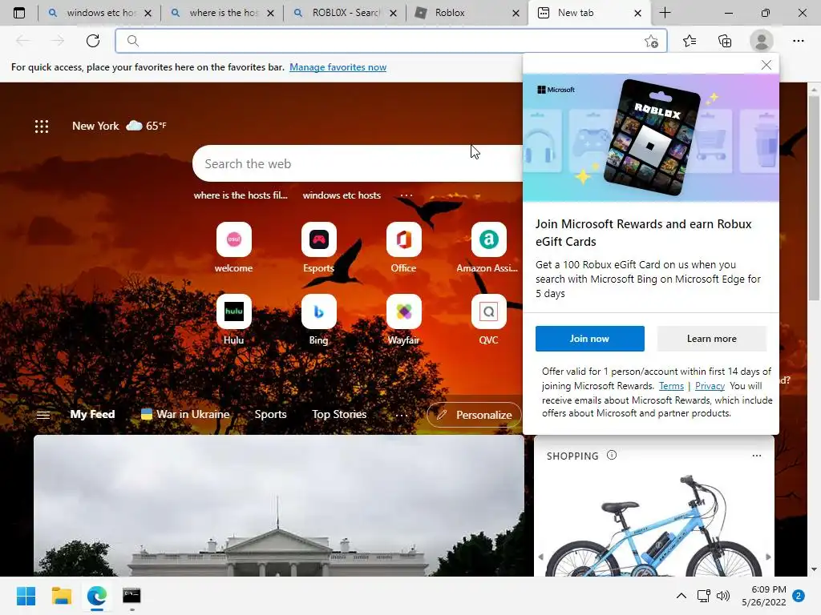Image resolution: width=821 pixels, height=615 pixels.
Task: Add this page to favorites star icon
Action: 651,42
